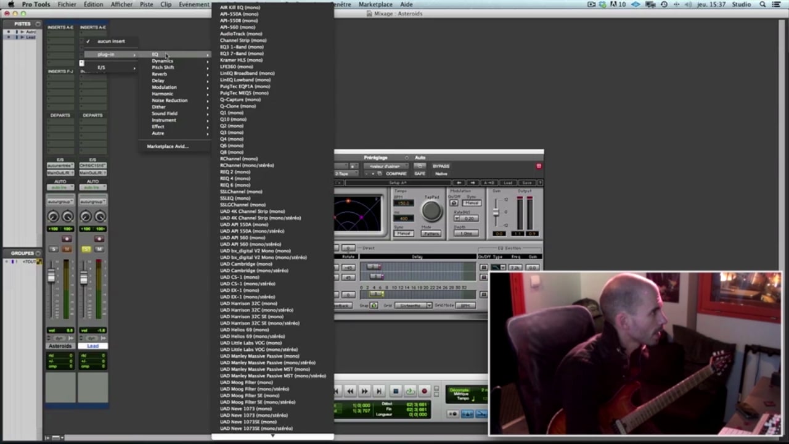Click the Load button in plug-in
The image size is (789, 444).
point(508,183)
